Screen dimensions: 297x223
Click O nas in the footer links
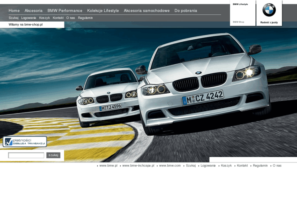pos(277,165)
